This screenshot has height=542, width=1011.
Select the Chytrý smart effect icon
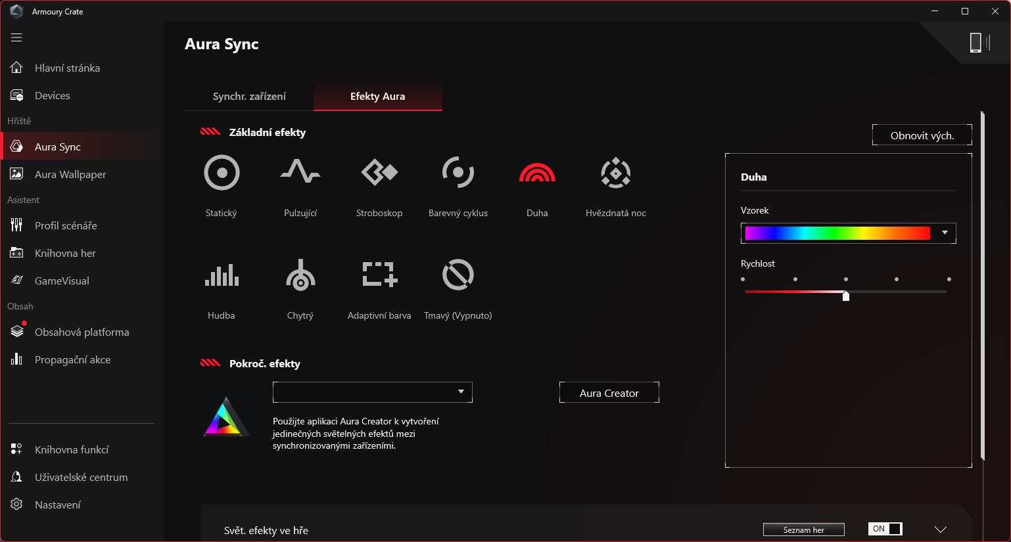click(300, 275)
